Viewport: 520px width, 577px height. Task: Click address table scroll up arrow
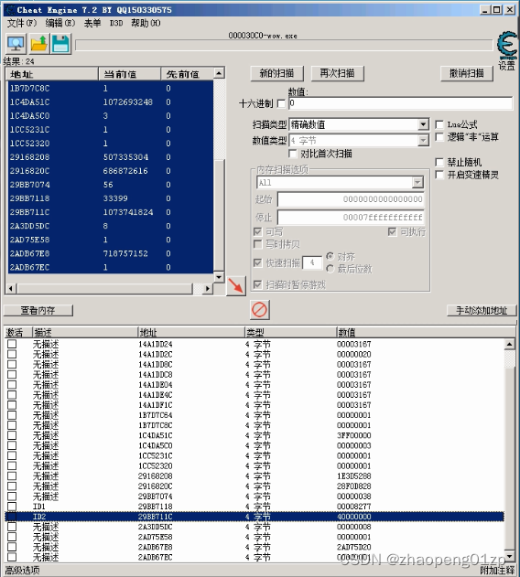(509, 345)
